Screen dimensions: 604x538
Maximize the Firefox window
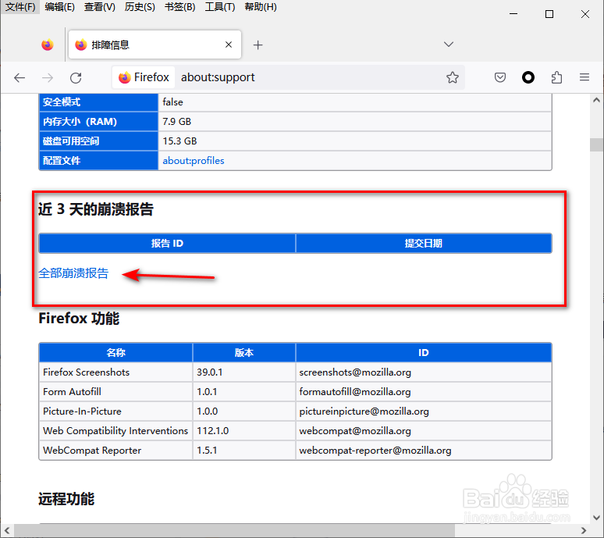[549, 14]
